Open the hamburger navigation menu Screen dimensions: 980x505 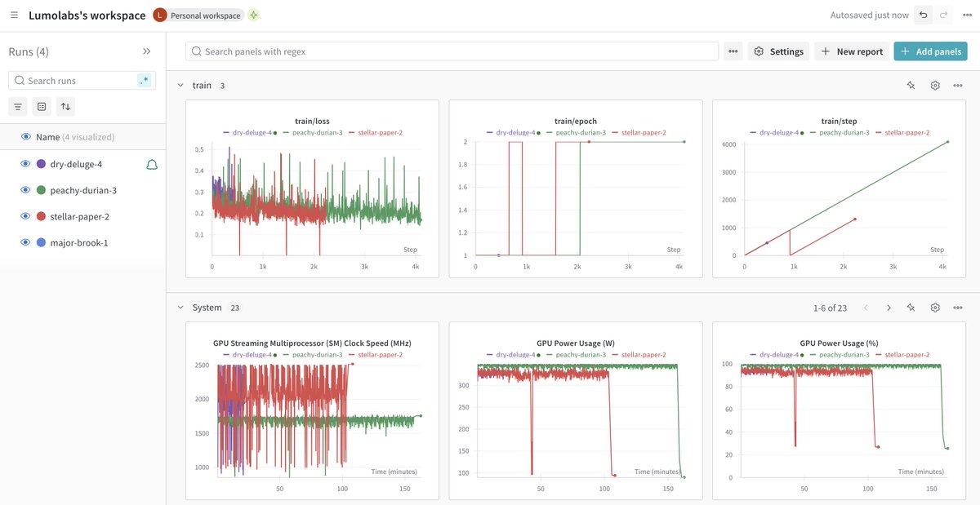[x=14, y=16]
